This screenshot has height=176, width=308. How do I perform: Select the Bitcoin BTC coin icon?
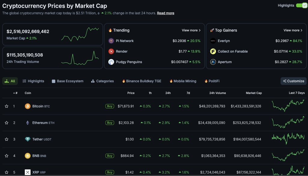(x=27, y=106)
